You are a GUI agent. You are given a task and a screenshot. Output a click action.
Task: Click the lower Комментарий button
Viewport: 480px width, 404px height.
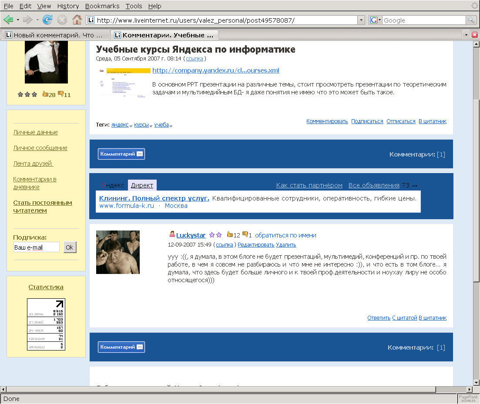click(x=121, y=347)
